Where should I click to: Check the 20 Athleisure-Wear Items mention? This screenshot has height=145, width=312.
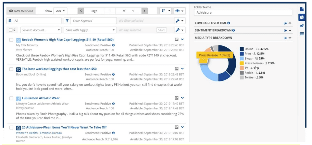coord(11,127)
